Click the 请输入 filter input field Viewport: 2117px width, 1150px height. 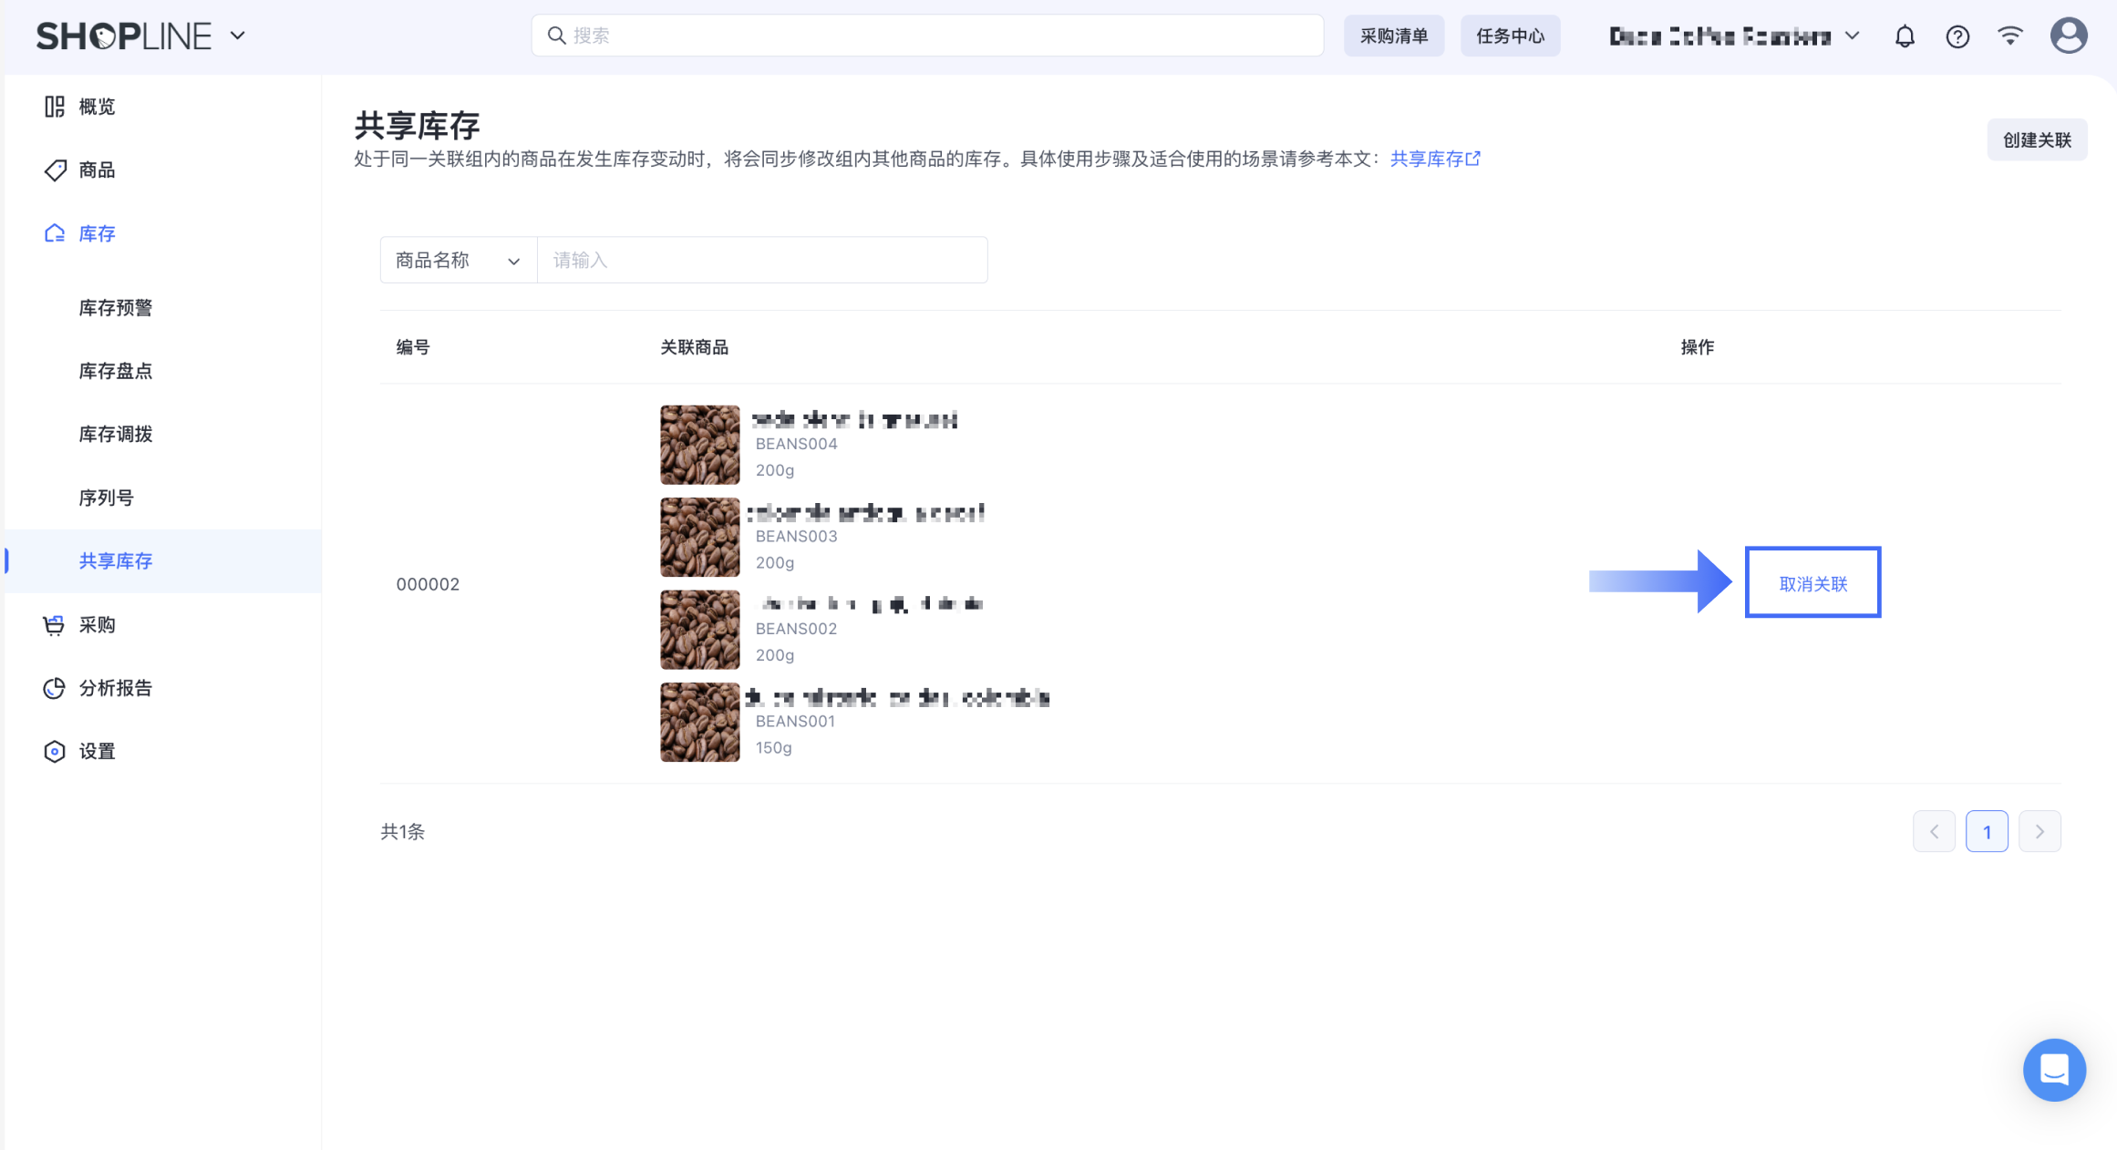point(762,261)
